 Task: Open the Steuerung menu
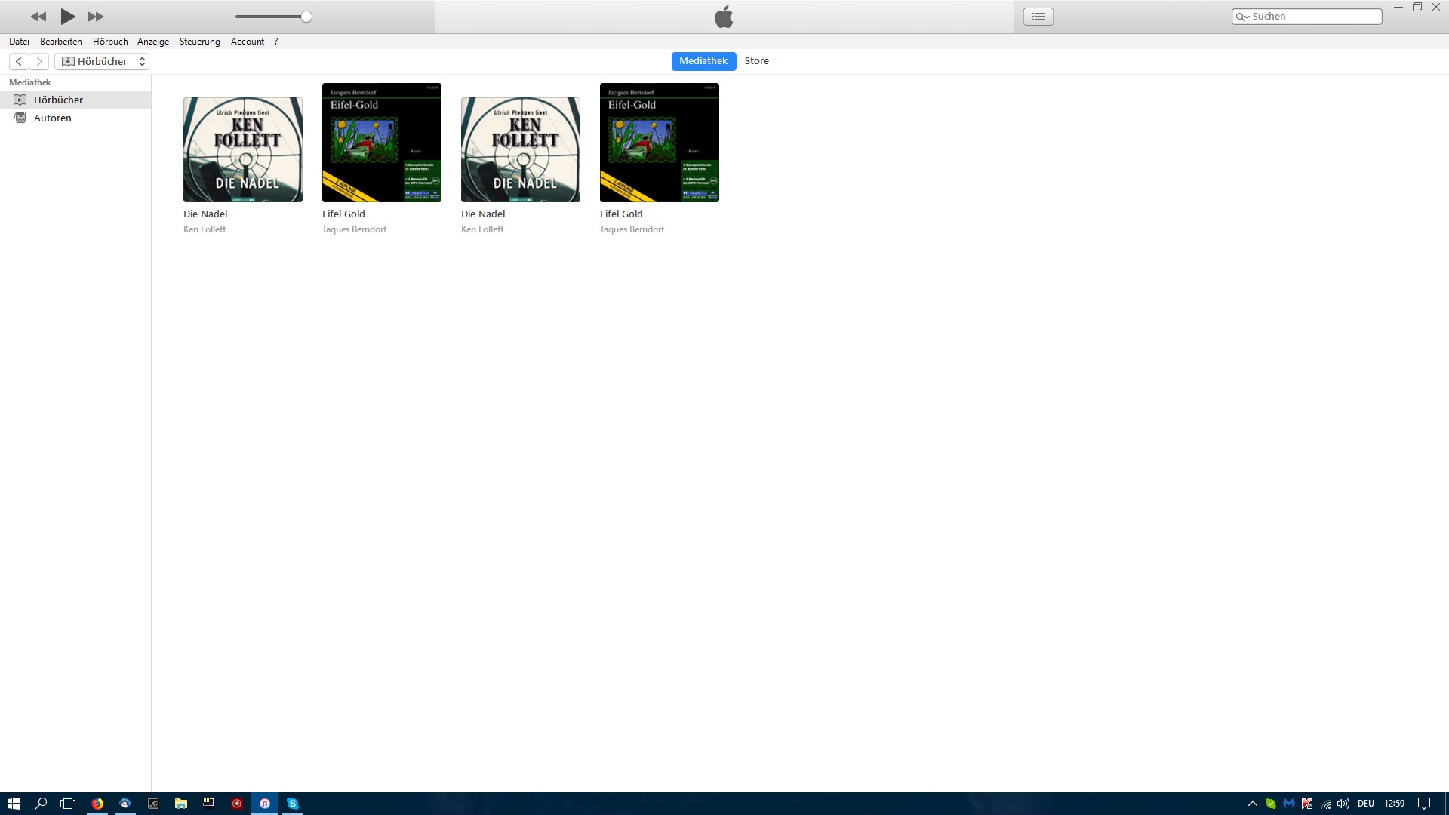[x=200, y=42]
